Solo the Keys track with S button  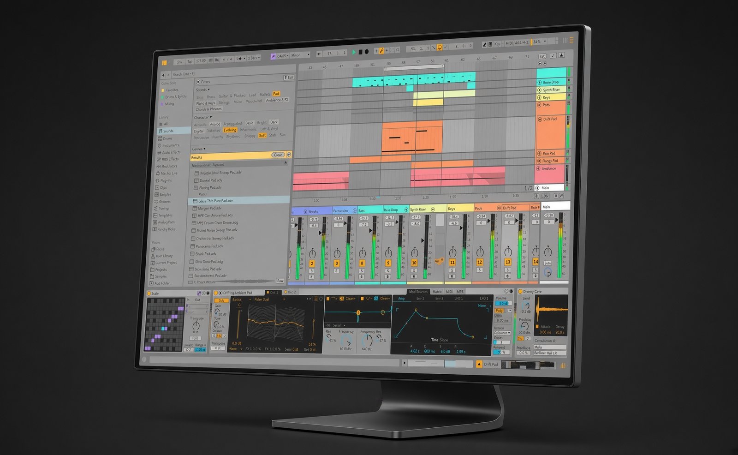(452, 270)
